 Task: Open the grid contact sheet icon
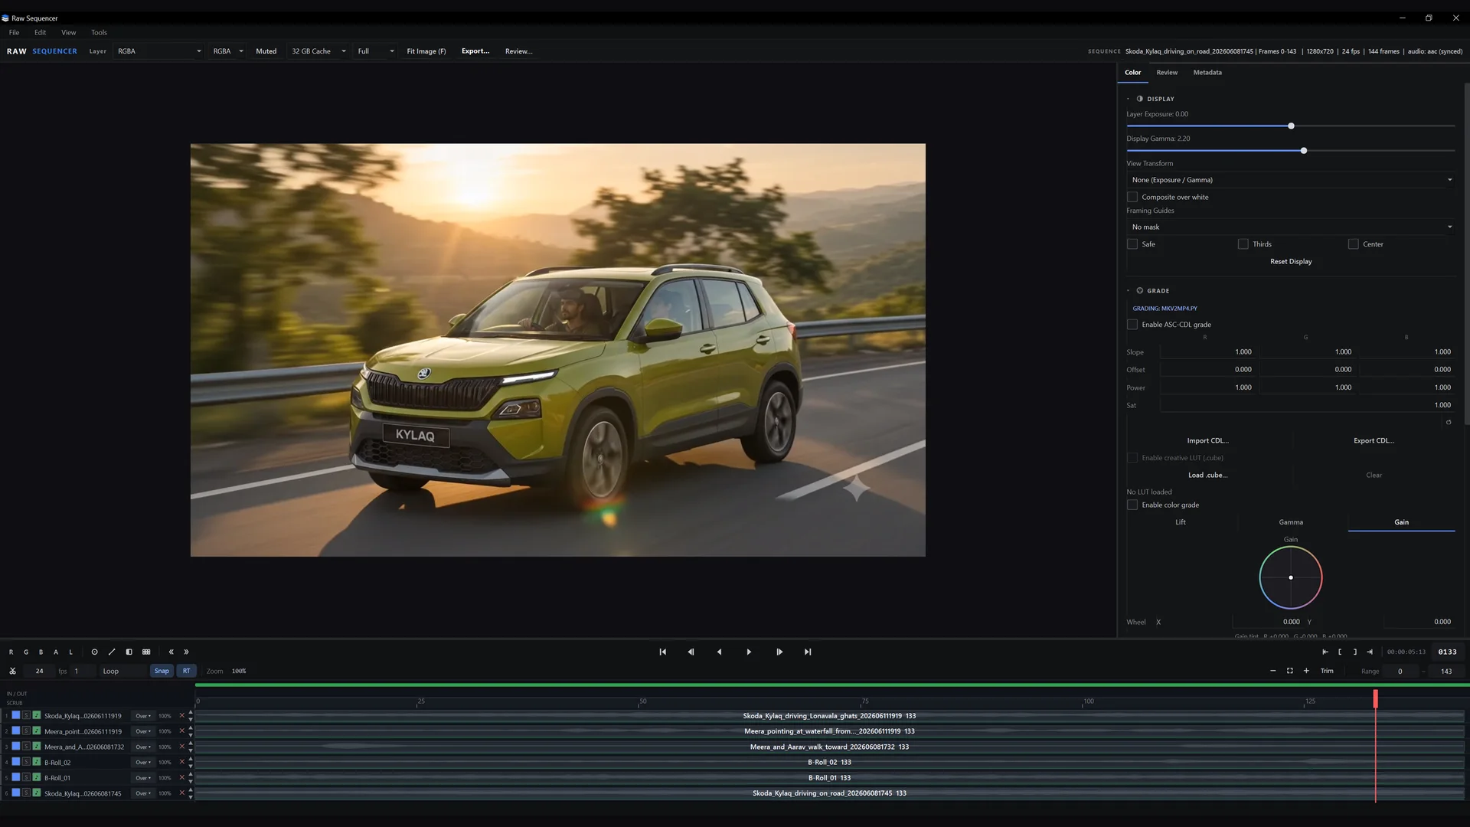click(x=146, y=652)
